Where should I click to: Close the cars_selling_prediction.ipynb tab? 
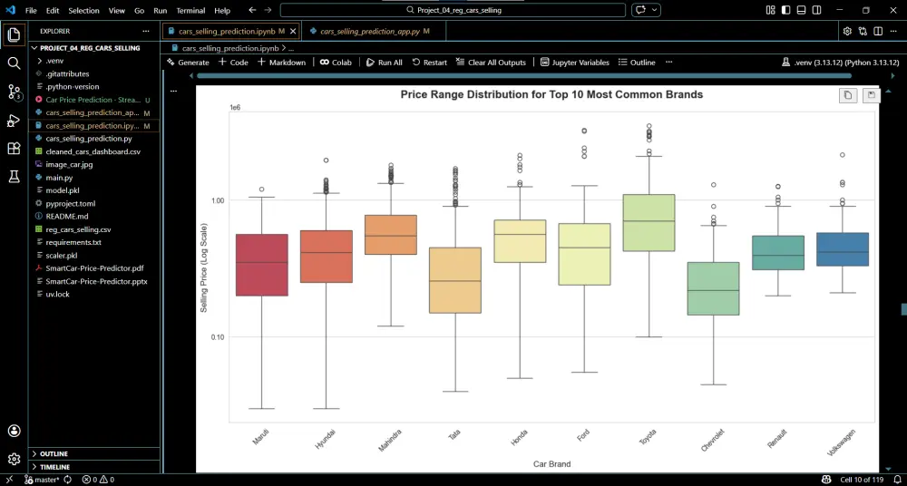(x=293, y=31)
